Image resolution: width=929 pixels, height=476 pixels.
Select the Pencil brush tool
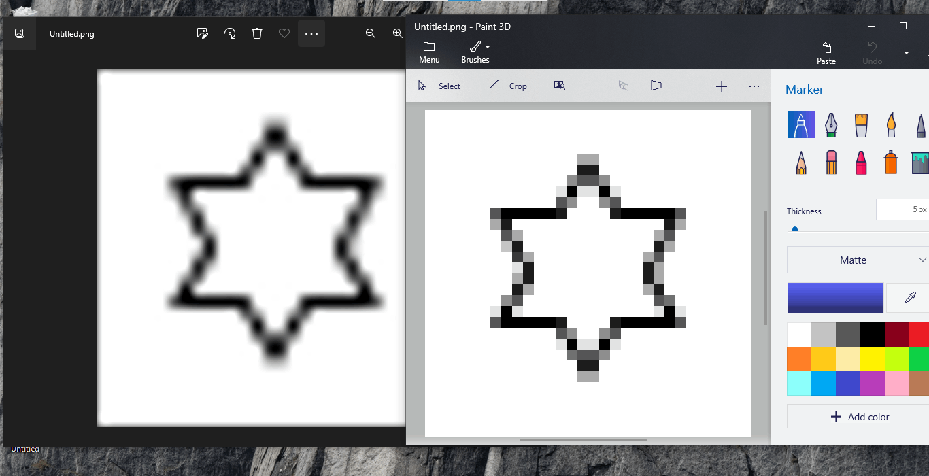pyautogui.click(x=801, y=163)
